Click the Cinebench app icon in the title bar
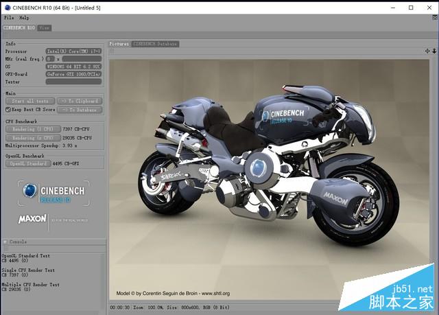 pyautogui.click(x=8, y=8)
